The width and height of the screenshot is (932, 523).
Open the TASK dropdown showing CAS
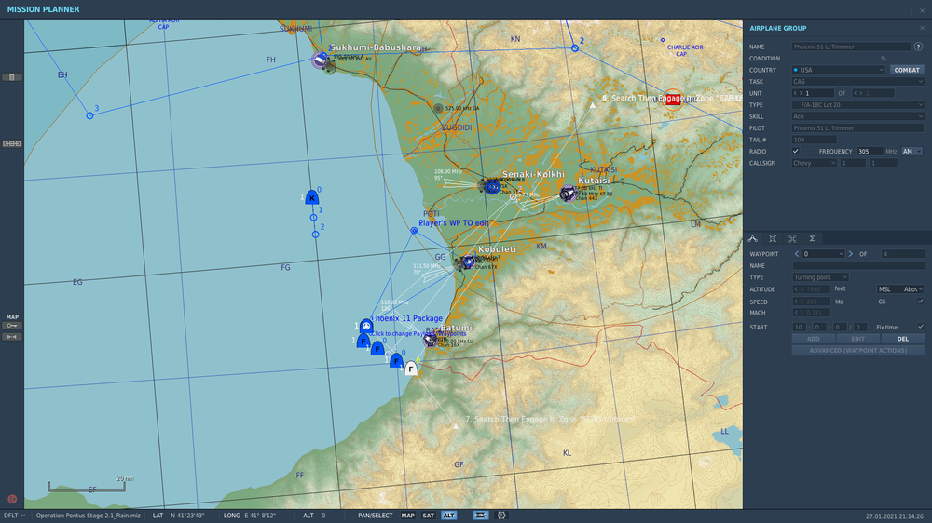(x=857, y=81)
